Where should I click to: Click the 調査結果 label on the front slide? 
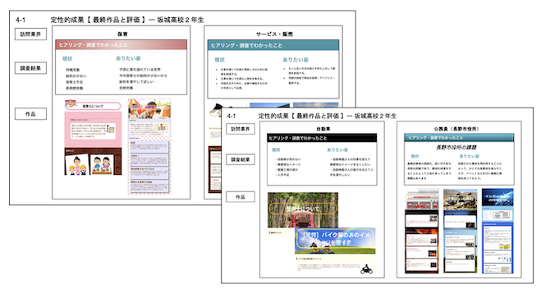[241, 159]
